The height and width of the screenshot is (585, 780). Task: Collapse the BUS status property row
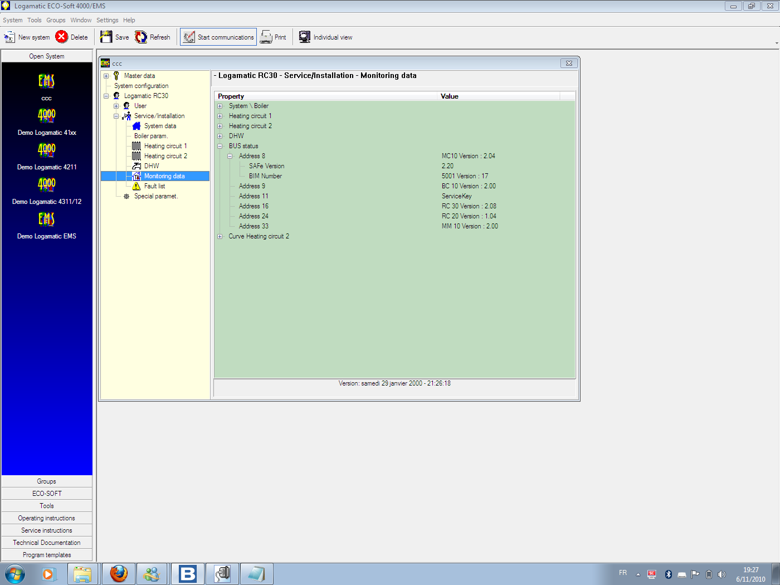(220, 146)
